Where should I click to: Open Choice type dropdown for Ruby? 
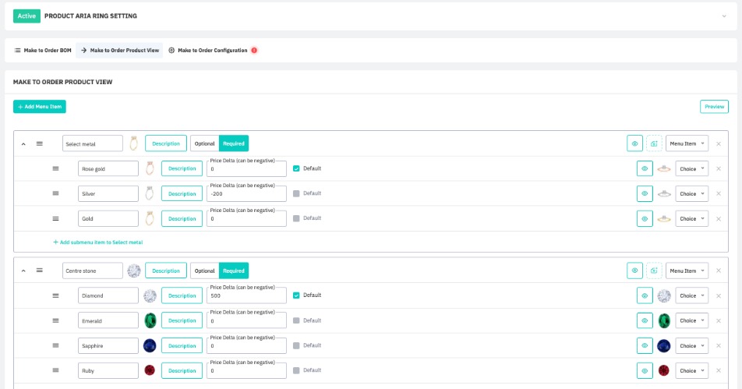point(691,370)
